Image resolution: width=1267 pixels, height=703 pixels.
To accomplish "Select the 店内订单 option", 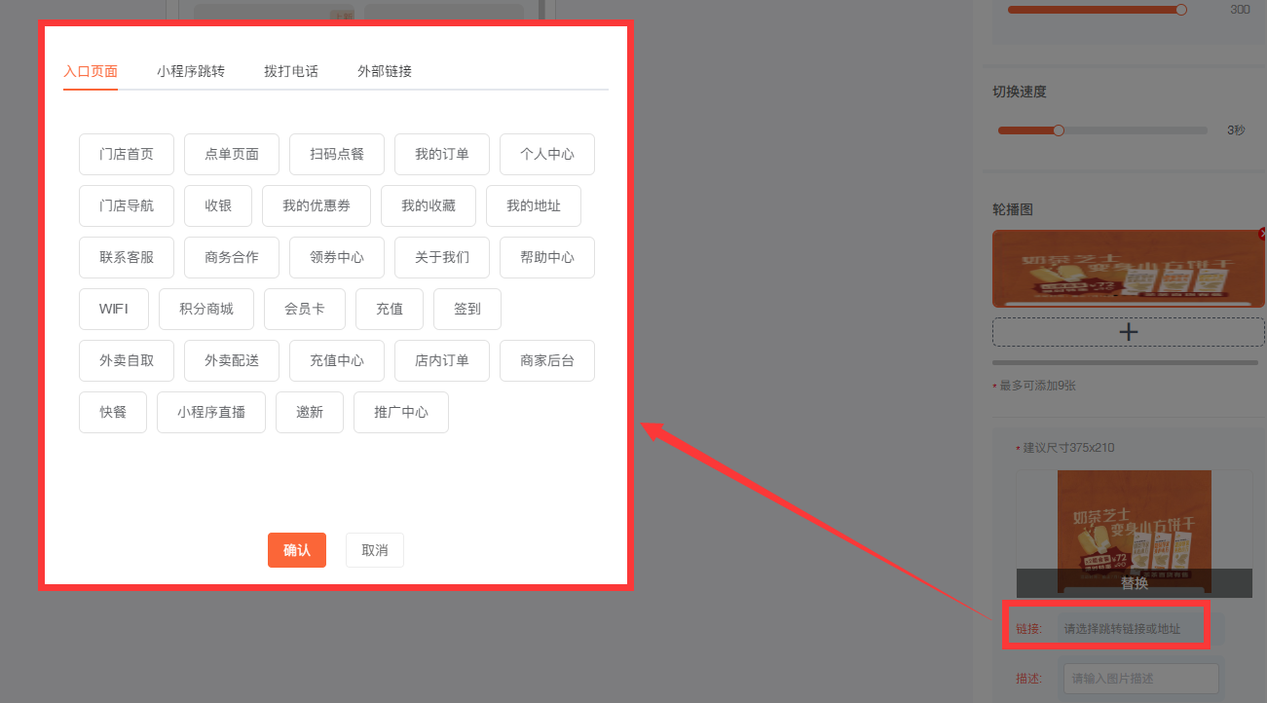I will tap(442, 360).
